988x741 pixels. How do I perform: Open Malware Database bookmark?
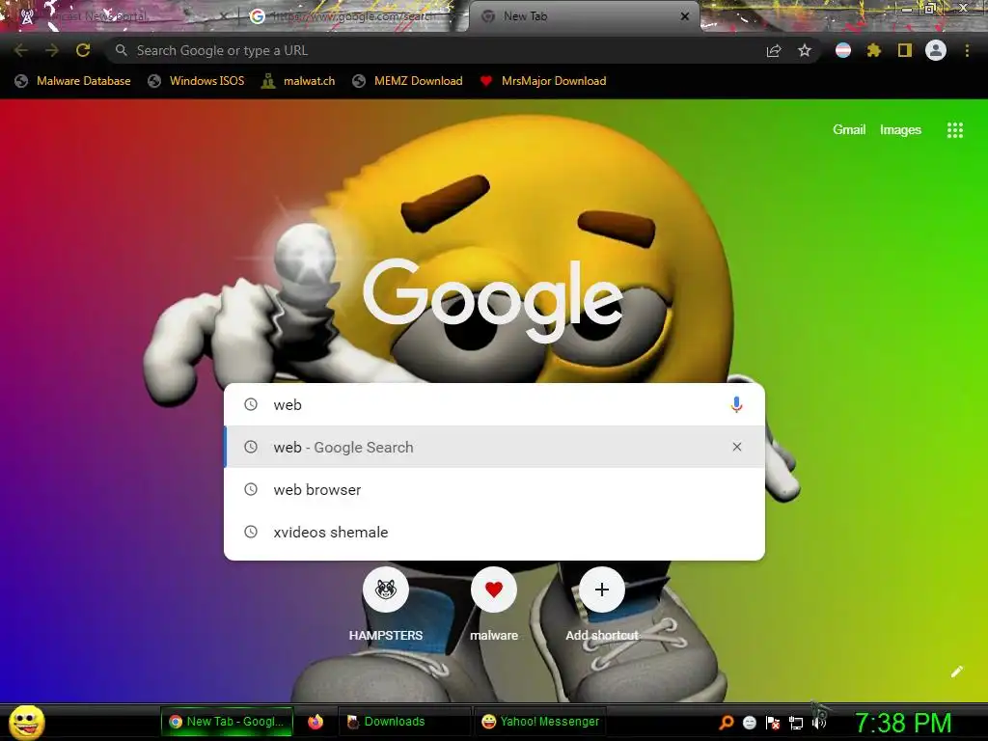coord(73,81)
